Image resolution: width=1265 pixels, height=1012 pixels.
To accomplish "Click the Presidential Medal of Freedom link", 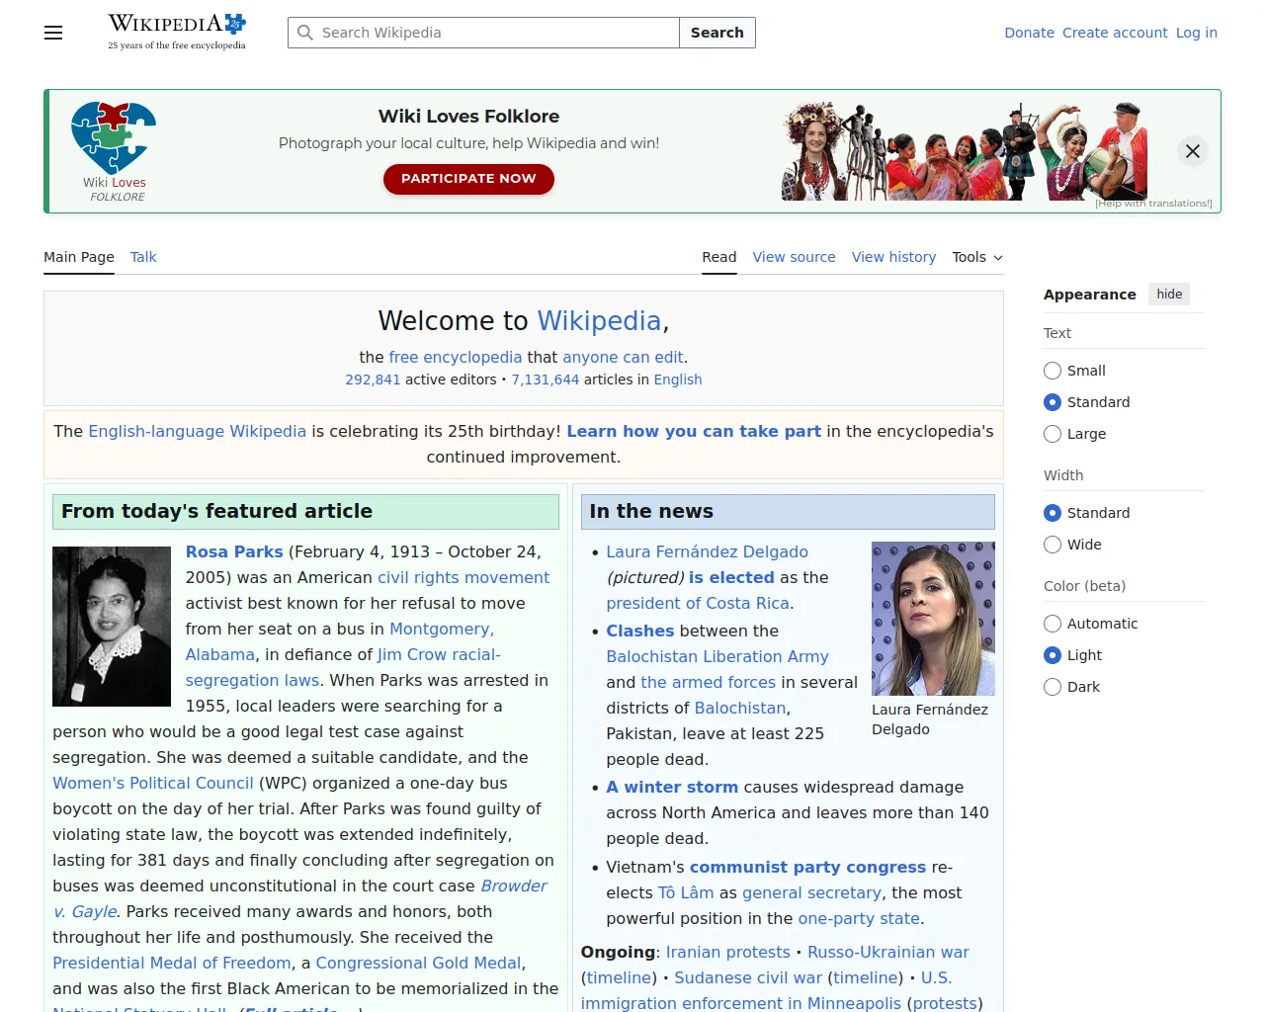I will pyautogui.click(x=172, y=963).
